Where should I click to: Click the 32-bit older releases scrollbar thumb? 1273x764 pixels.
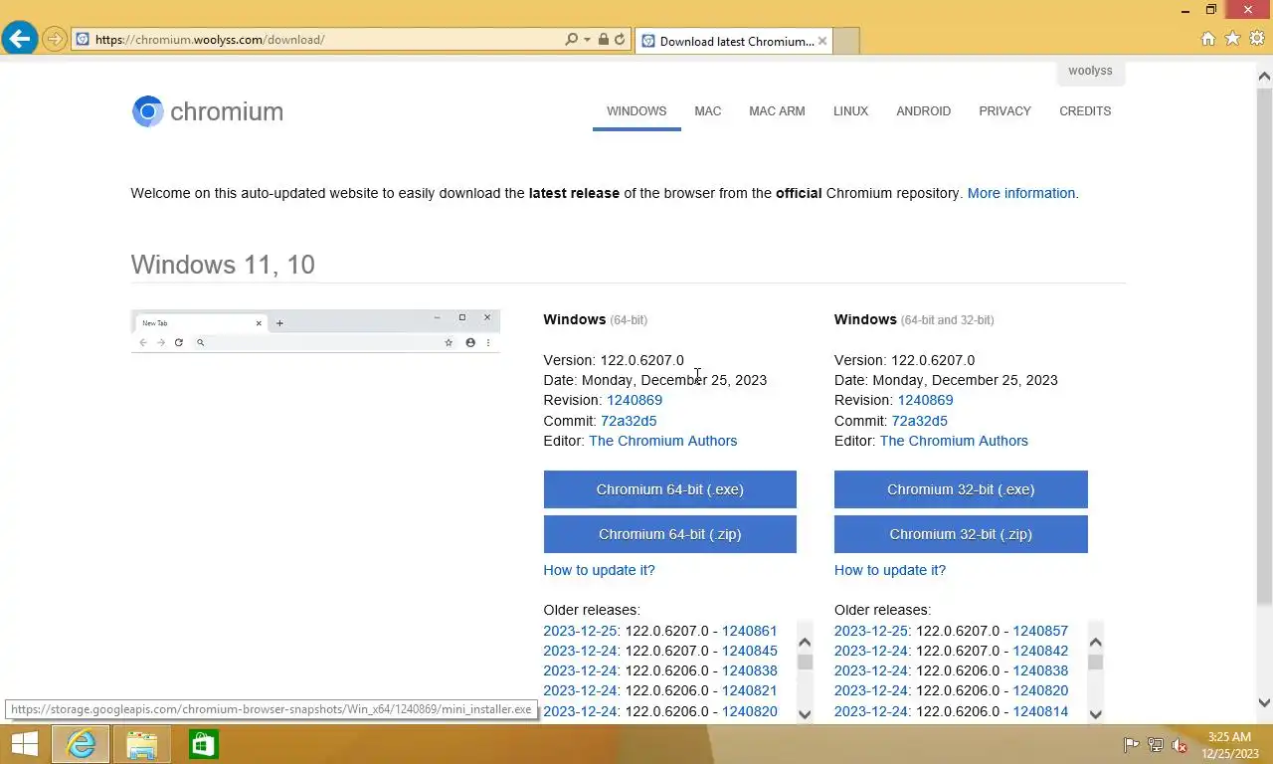1095,662
